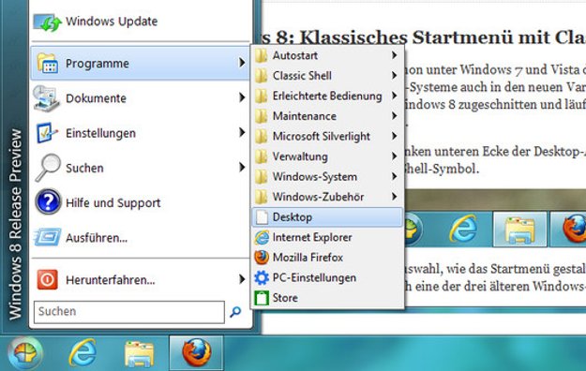Click the Windows Update icon
The image size is (586, 371).
click(47, 22)
